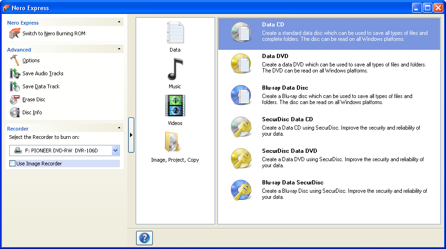
Task: Click the F: PIONEER DVD-RW DVR-106D text
Action: [x=61, y=151]
